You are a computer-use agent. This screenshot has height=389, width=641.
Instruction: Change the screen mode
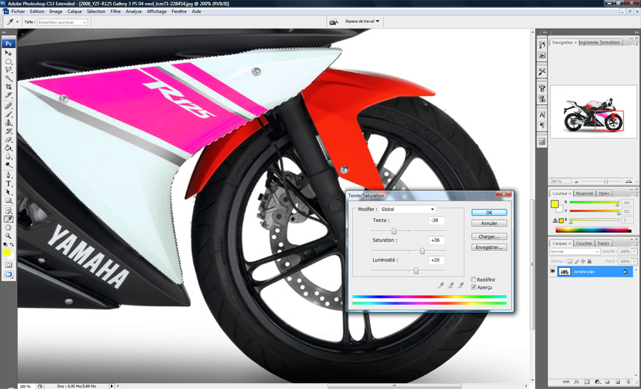point(8,274)
